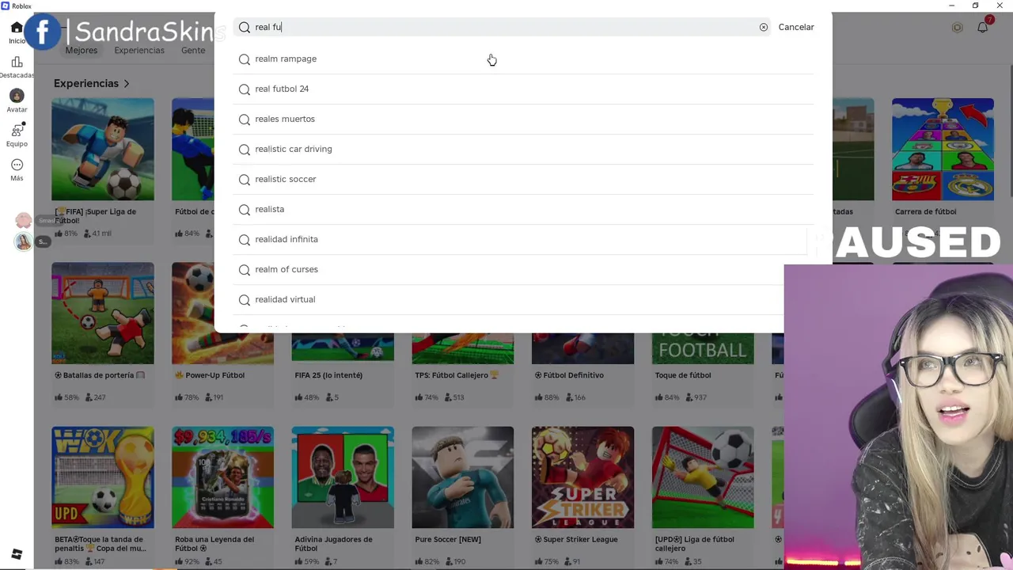Open 'FIFA 25 (lo intenté)' game title
Screen dimensions: 1013x570
(328, 375)
